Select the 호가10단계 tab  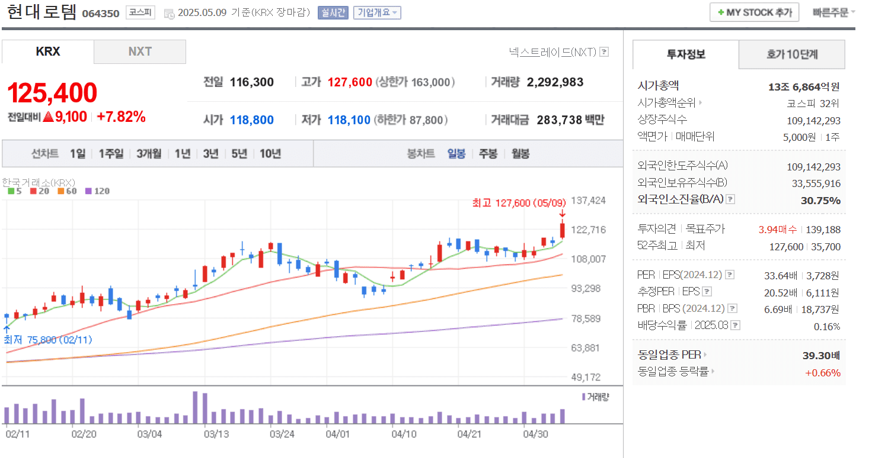click(x=792, y=54)
